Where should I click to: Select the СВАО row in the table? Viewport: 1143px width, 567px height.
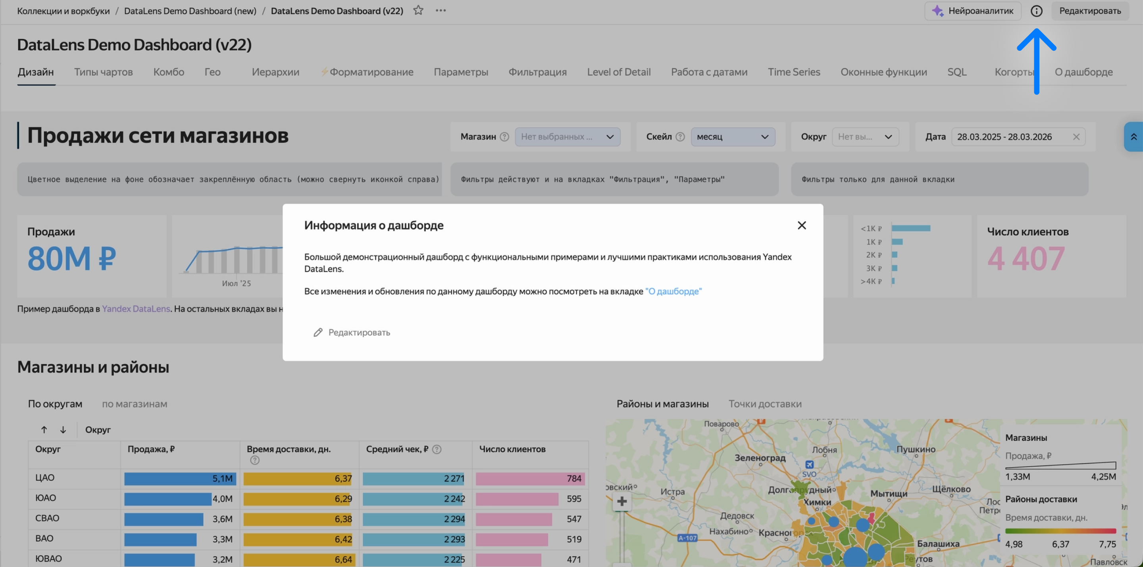click(308, 519)
